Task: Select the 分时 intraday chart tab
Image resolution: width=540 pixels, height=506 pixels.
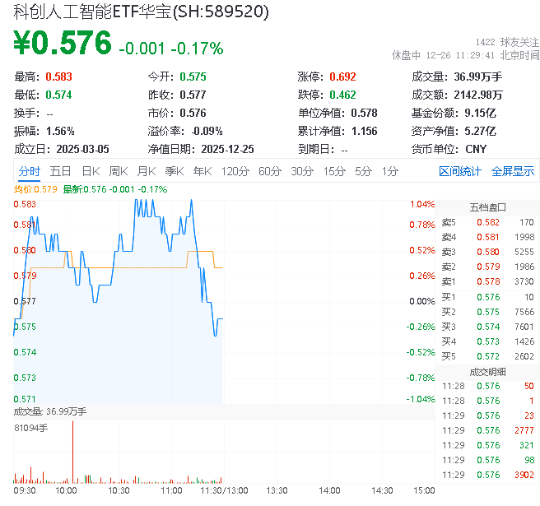Action: [29, 171]
